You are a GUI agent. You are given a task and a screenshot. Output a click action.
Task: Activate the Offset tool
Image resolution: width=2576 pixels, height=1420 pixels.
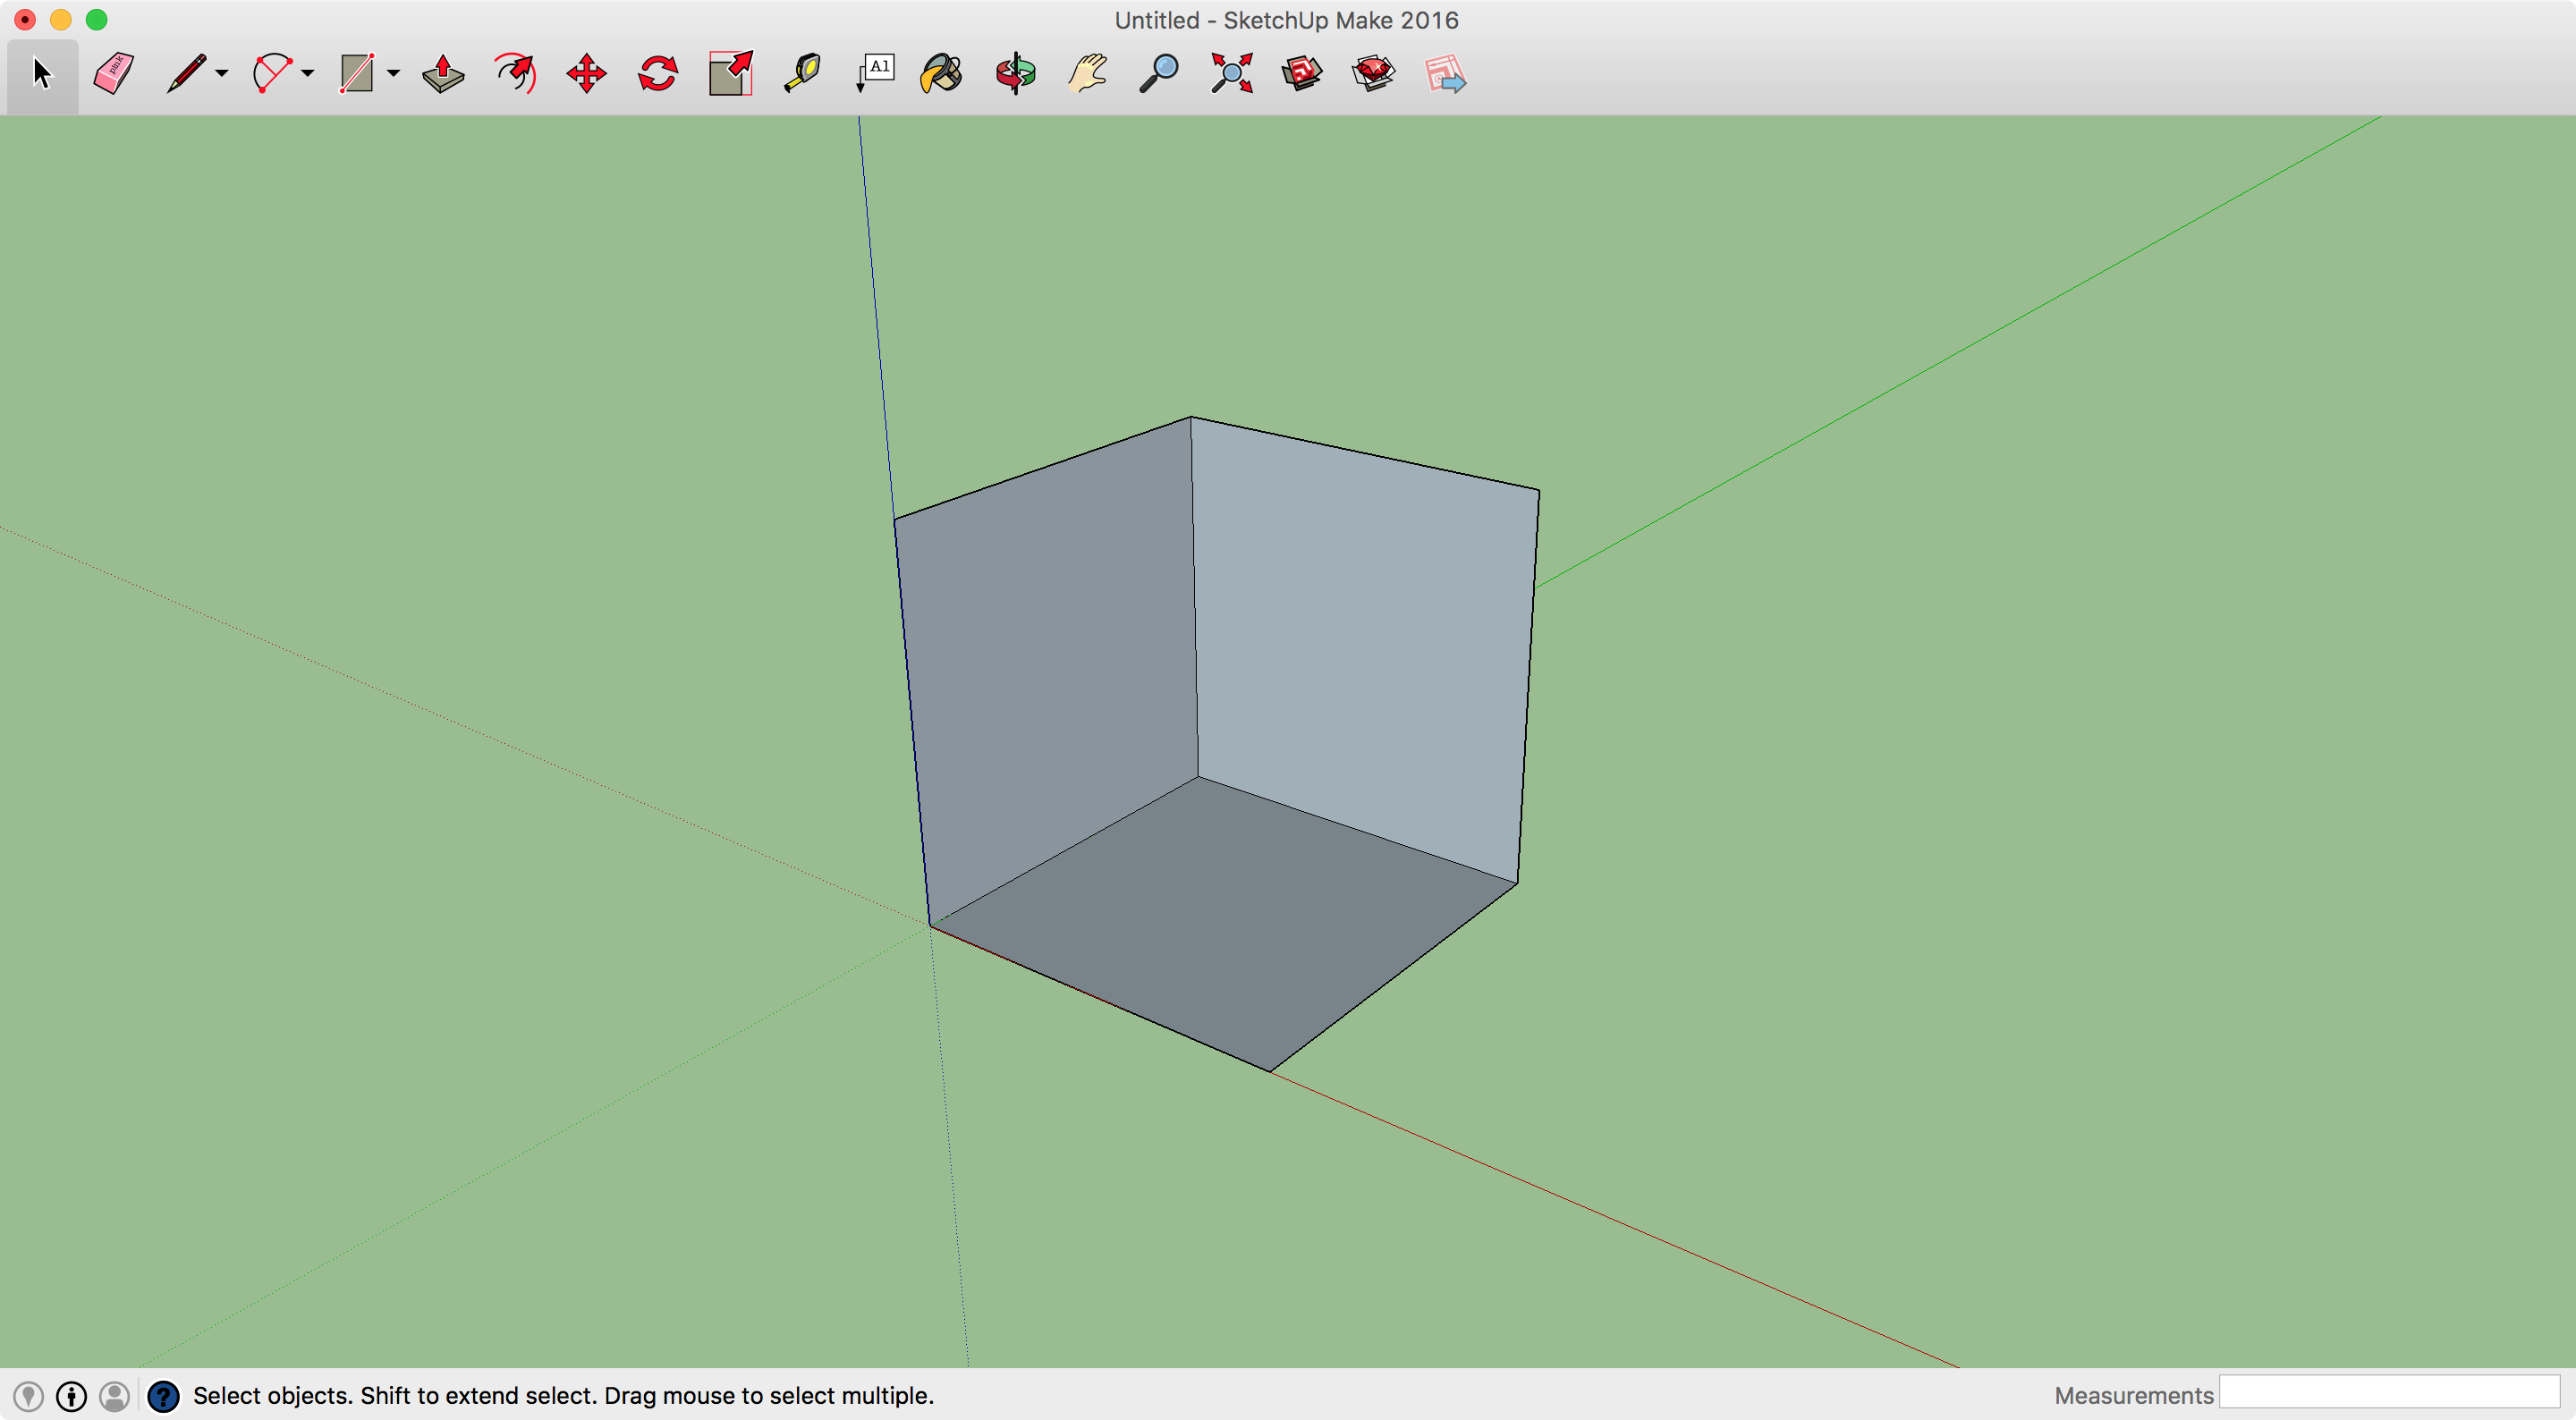(515, 74)
